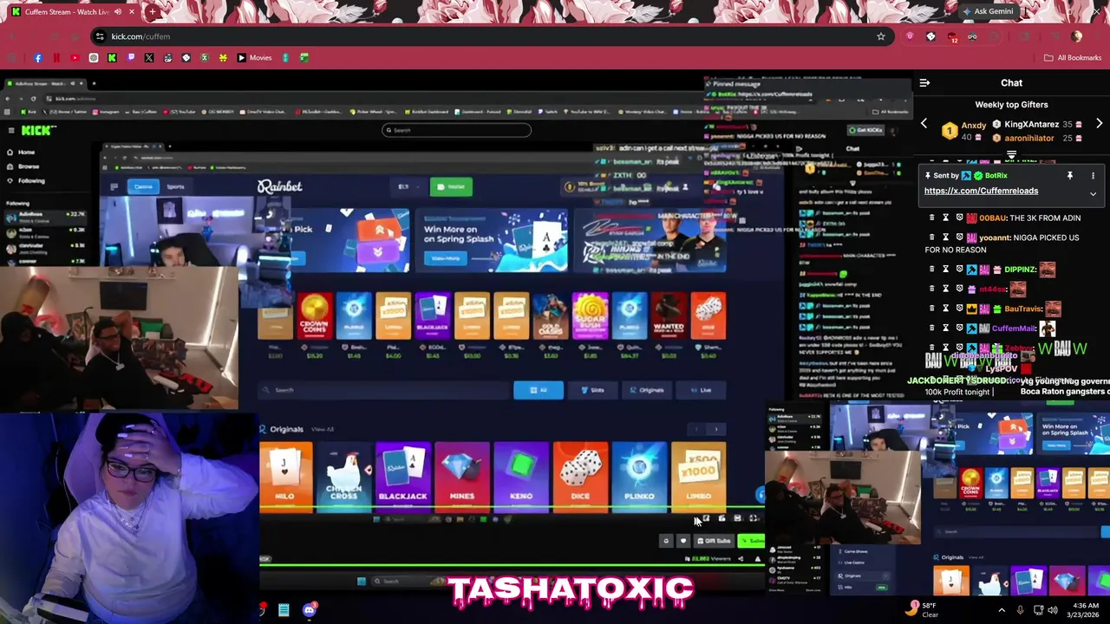Collapse the top gifters handle
The width and height of the screenshot is (1110, 624).
1011,155
